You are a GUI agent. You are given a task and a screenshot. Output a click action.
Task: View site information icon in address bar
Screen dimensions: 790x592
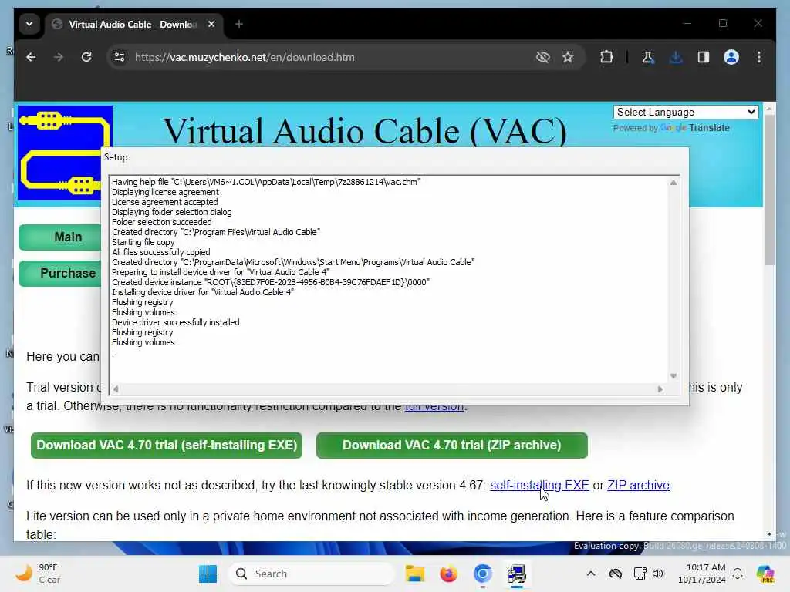click(120, 57)
